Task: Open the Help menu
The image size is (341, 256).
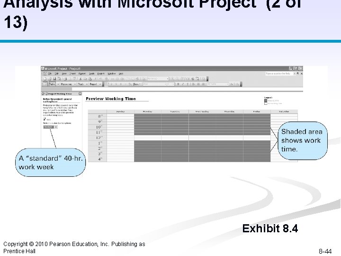Action: pos(121,73)
